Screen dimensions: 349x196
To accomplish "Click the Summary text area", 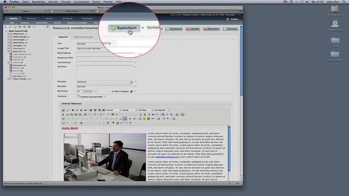I will pos(105,72).
